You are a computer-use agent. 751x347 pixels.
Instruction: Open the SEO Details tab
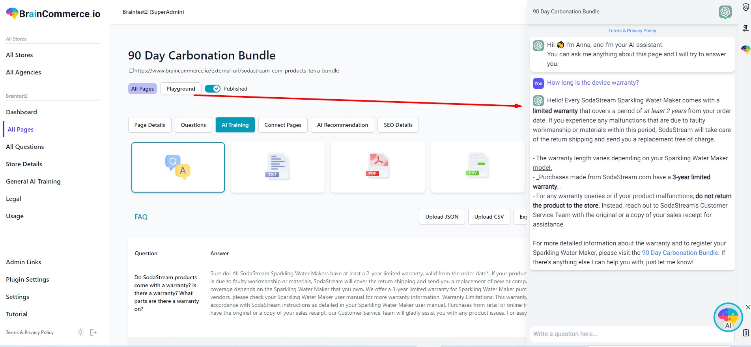tap(398, 125)
